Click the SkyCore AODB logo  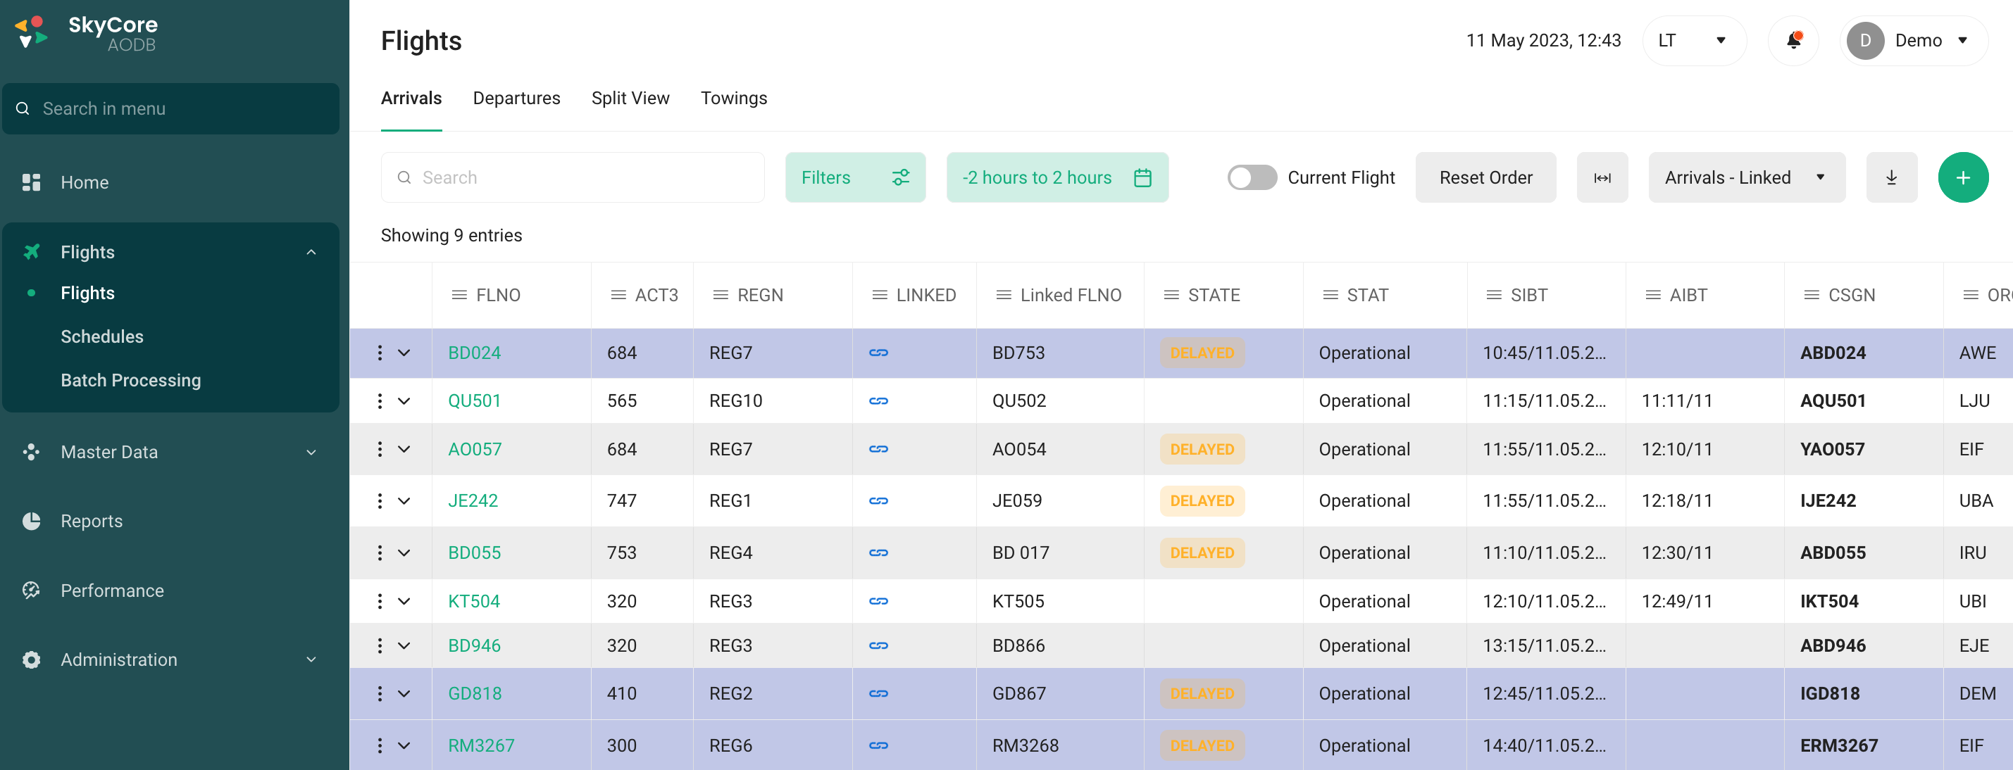point(86,34)
